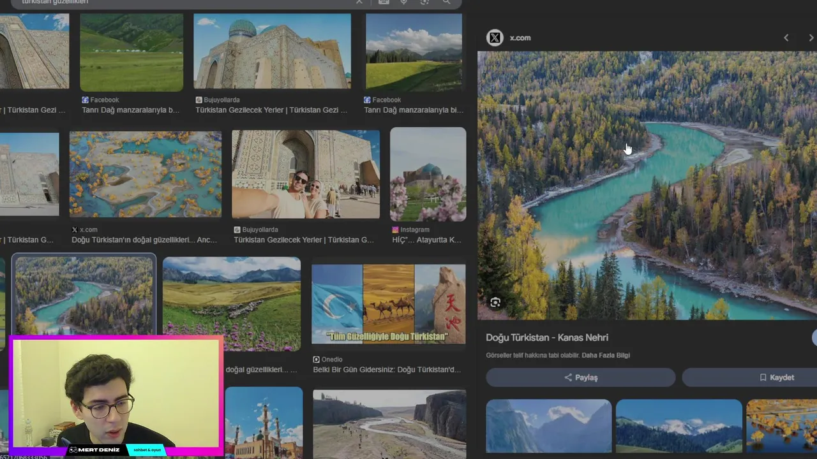Click the magnifier search icon
The width and height of the screenshot is (817, 459).
tap(446, 2)
